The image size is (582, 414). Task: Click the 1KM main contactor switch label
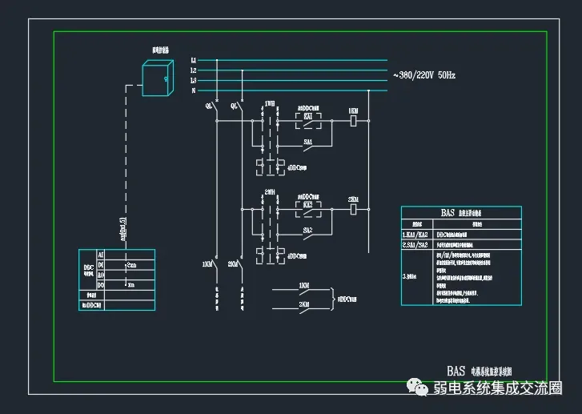[x=207, y=264]
